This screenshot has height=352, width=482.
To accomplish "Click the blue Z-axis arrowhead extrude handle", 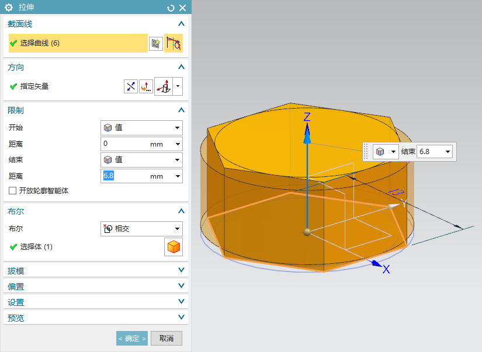I will [307, 134].
